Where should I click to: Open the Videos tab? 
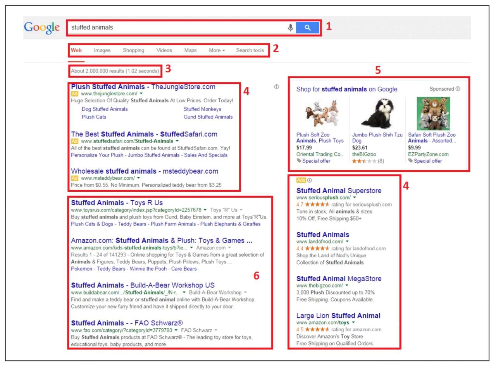[164, 50]
